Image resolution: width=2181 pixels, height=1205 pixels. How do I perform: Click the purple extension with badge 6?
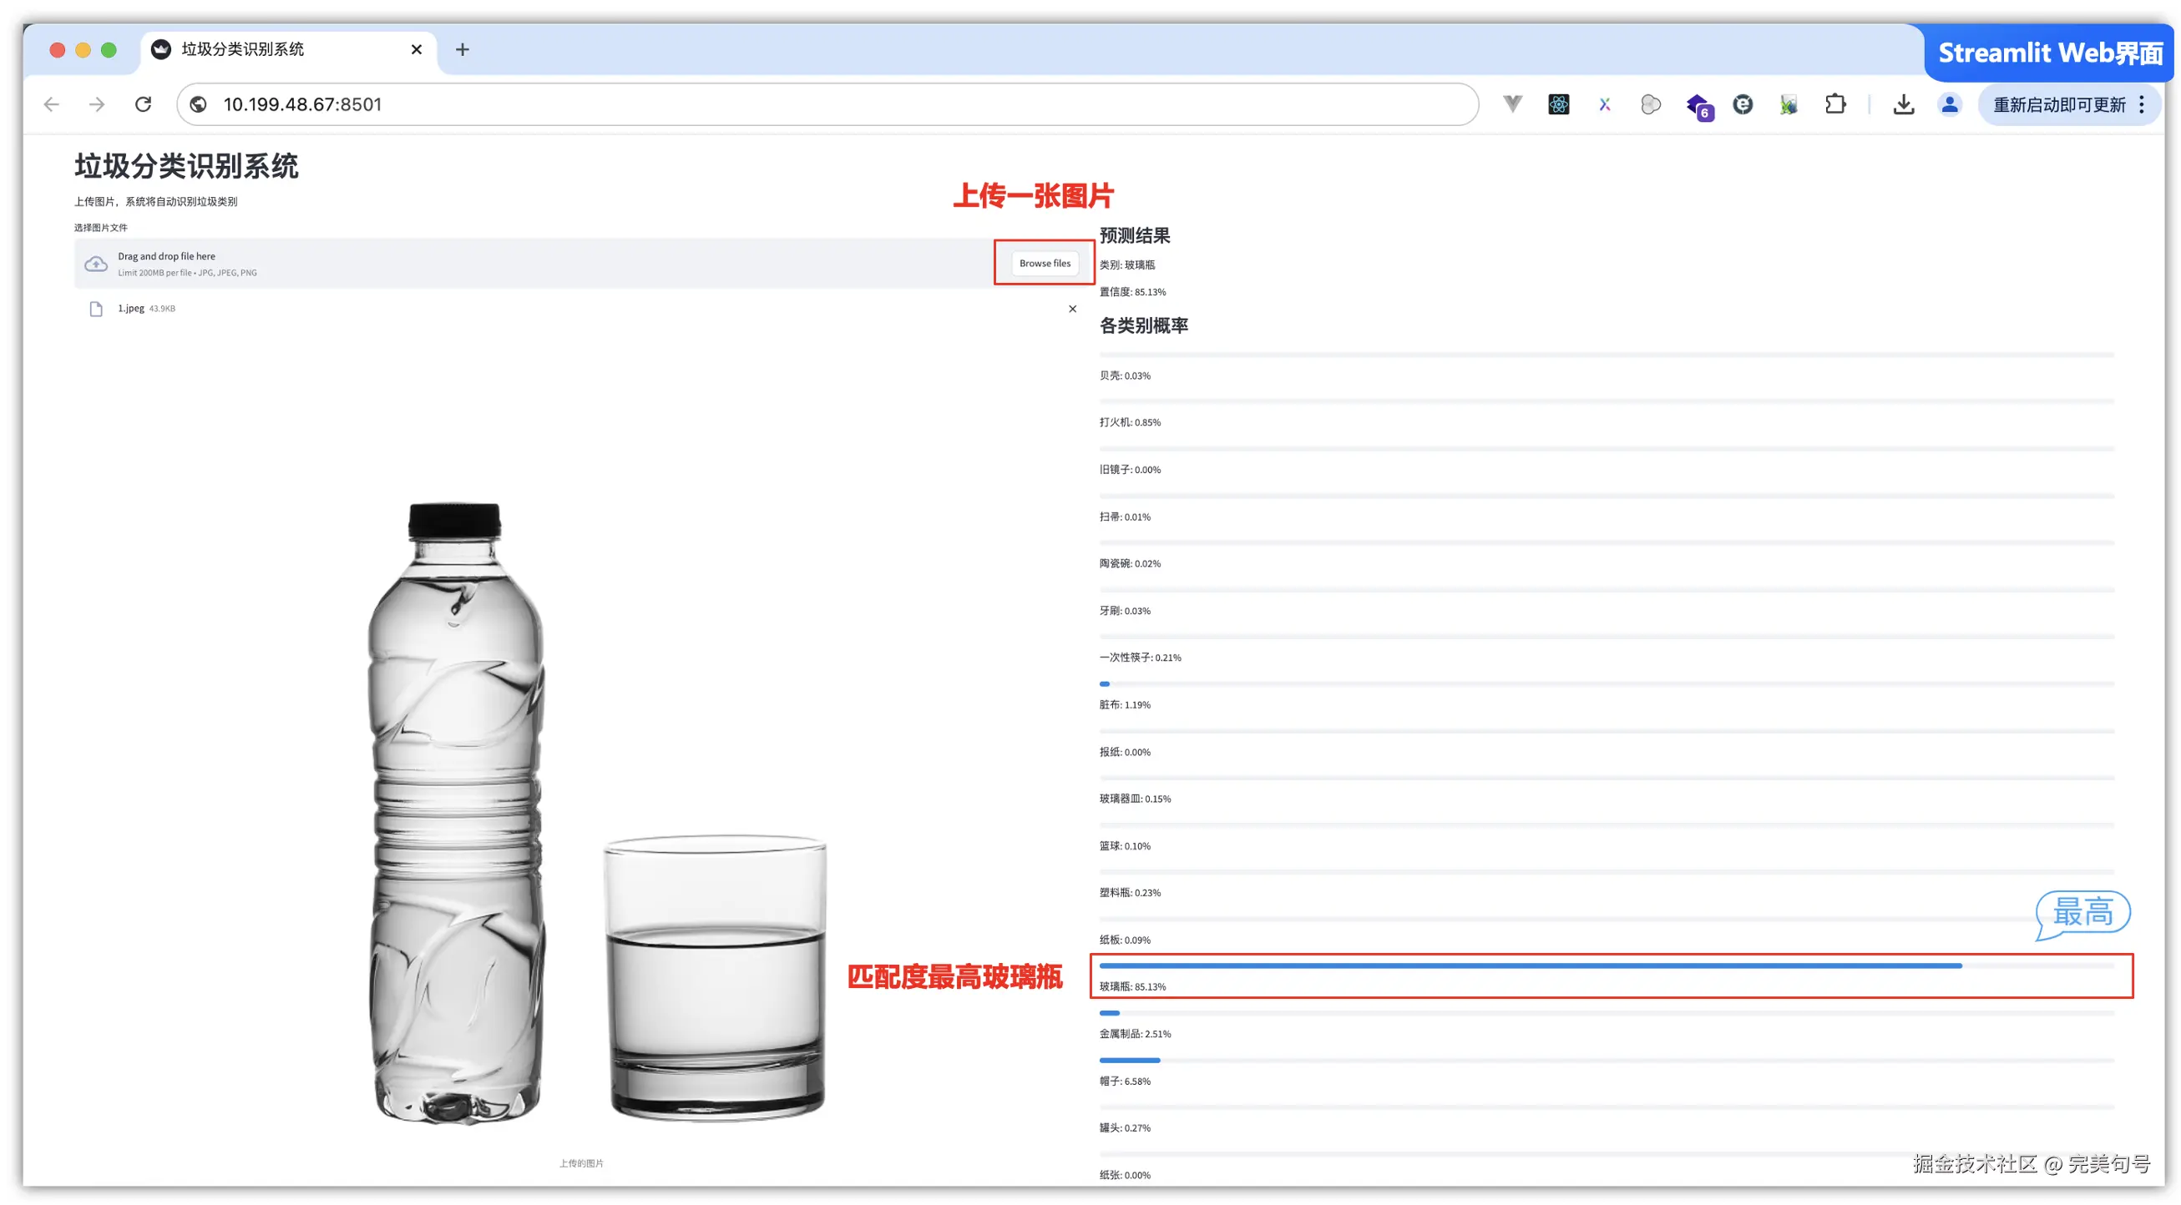coord(1698,106)
